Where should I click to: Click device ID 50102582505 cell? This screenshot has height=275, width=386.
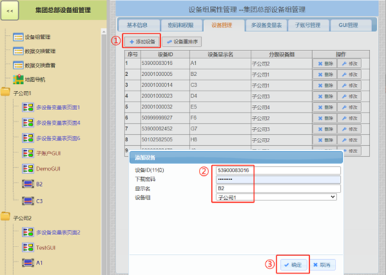pyautogui.click(x=165, y=140)
